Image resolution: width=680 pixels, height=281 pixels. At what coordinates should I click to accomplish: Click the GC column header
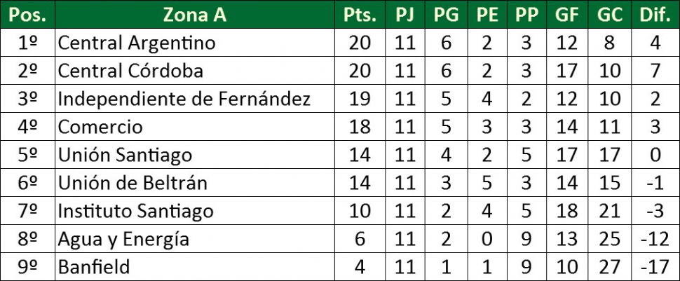[608, 15]
